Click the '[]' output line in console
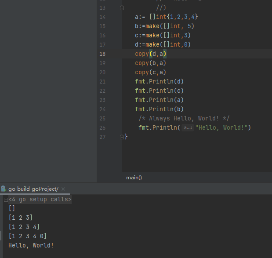Image resolution: width=272 pixels, height=258 pixels. click(x=12, y=208)
